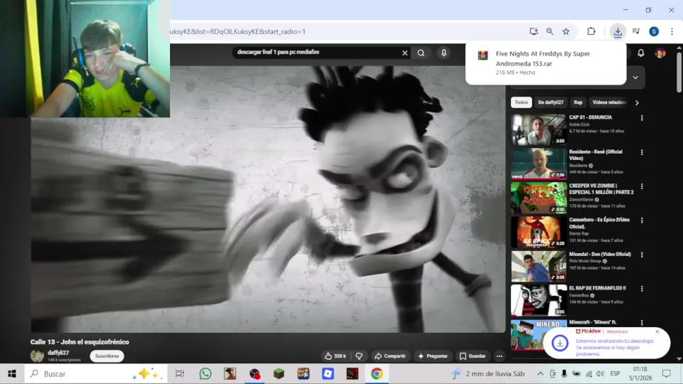Click the install app icon in address bar
Viewport: 683px width, 384px height.
pos(534,31)
